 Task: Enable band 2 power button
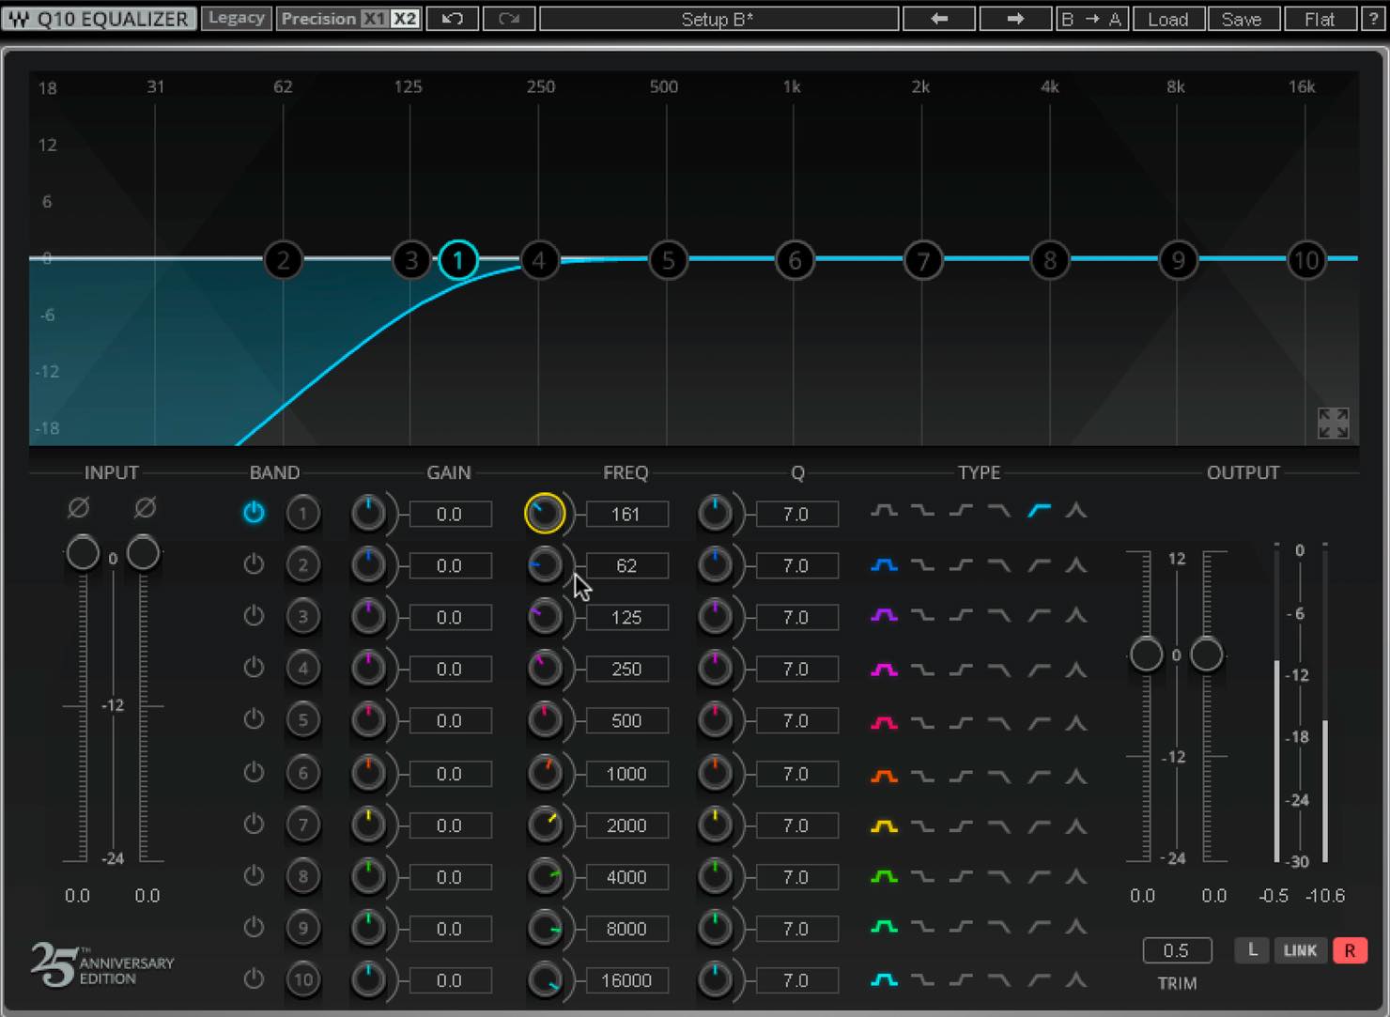pos(254,564)
